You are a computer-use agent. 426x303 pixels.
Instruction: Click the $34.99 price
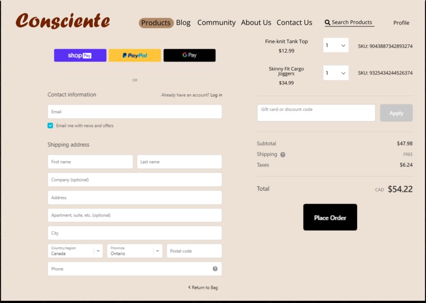pyautogui.click(x=286, y=83)
